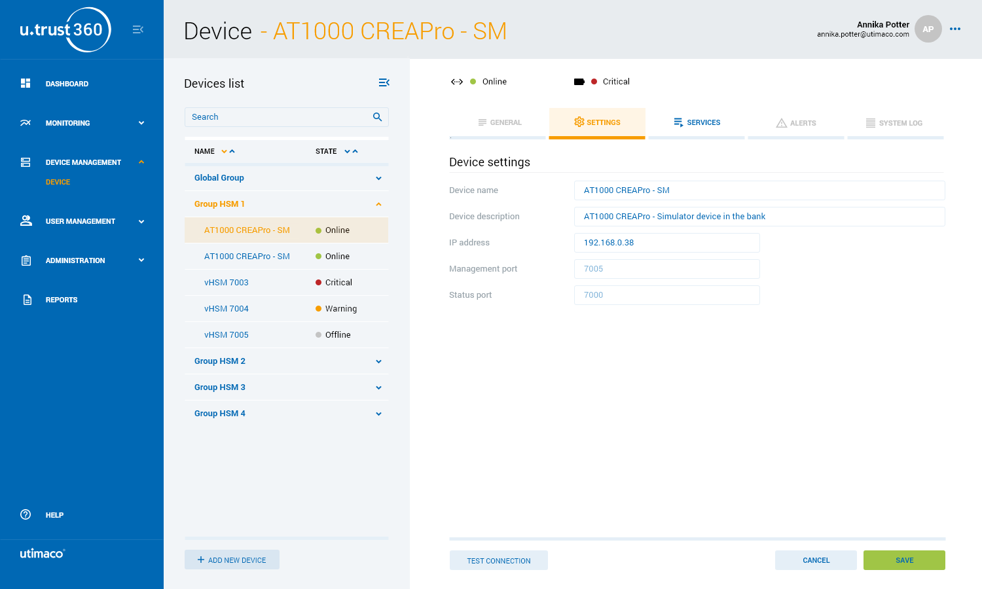This screenshot has height=589, width=982.
Task: Expand the Group HSM 4 chevron
Action: [x=378, y=414]
